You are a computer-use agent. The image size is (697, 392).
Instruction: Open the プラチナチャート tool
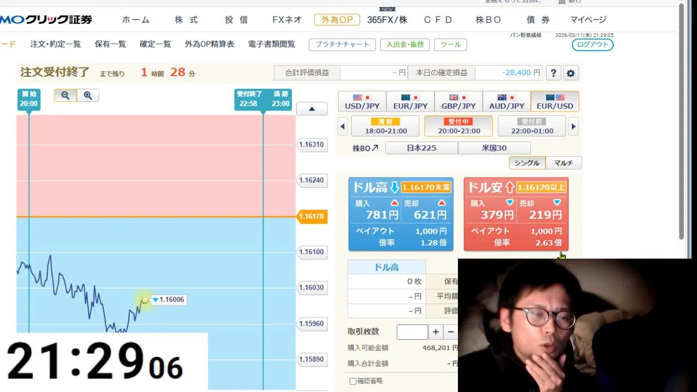pyautogui.click(x=342, y=45)
